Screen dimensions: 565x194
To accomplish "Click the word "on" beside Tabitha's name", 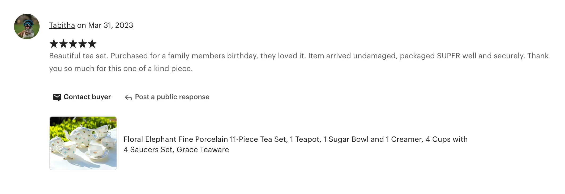I will 82,25.
